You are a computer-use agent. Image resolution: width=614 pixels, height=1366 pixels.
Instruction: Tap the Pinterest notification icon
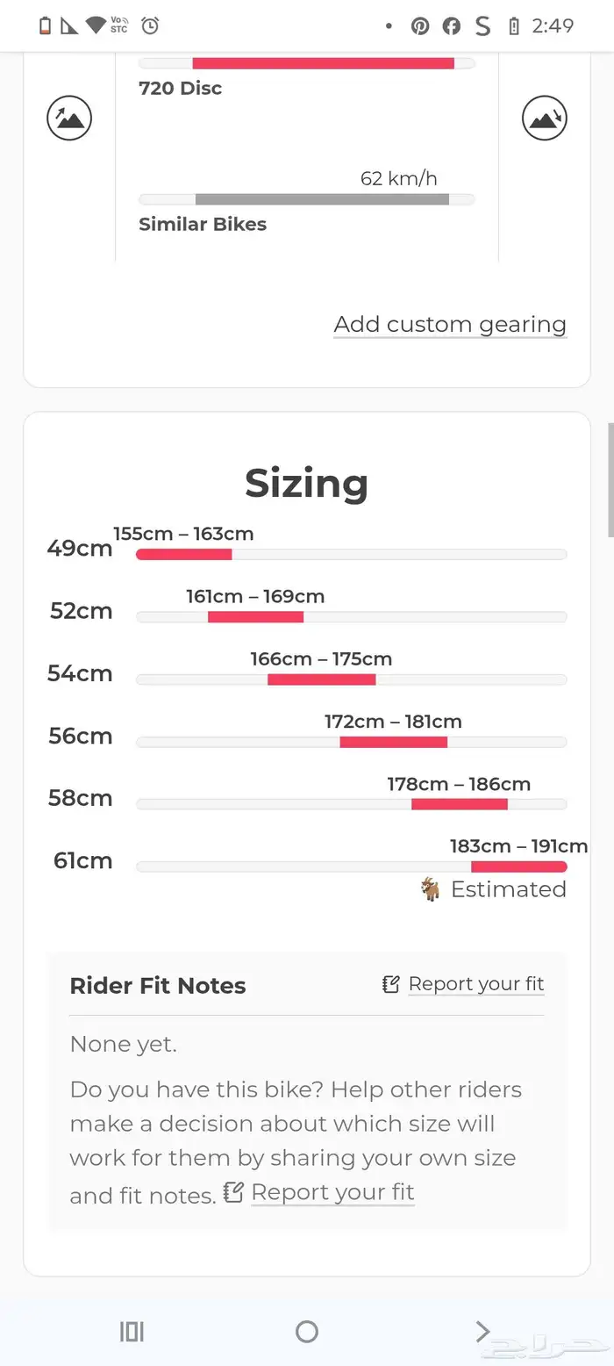(x=420, y=26)
